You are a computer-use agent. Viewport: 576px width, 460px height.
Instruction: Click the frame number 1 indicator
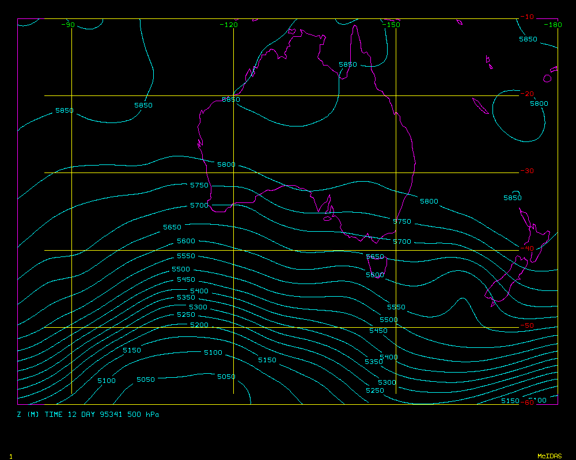[11, 456]
